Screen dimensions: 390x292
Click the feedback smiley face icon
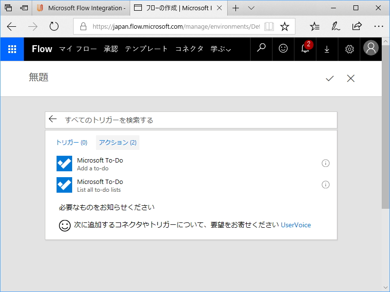coord(283,49)
